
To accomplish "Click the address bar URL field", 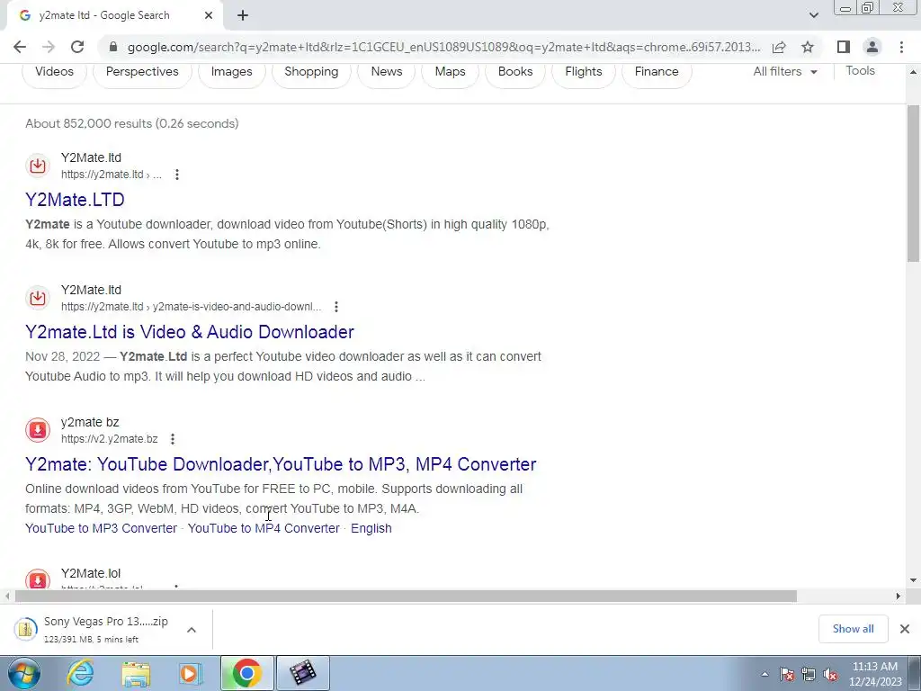I will (x=443, y=47).
